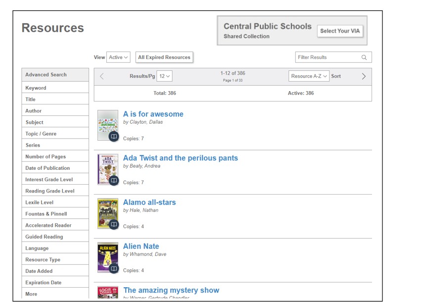Click Central Public Schools heading

268,26
